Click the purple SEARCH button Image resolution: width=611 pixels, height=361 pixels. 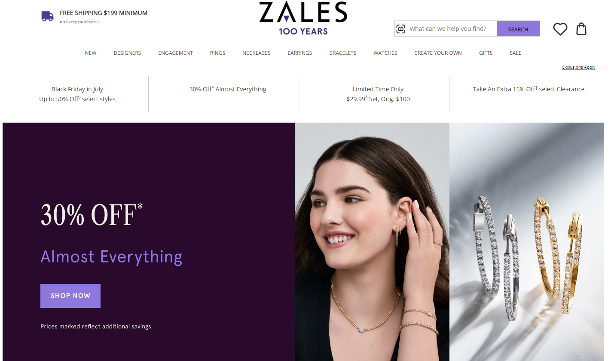click(x=518, y=29)
